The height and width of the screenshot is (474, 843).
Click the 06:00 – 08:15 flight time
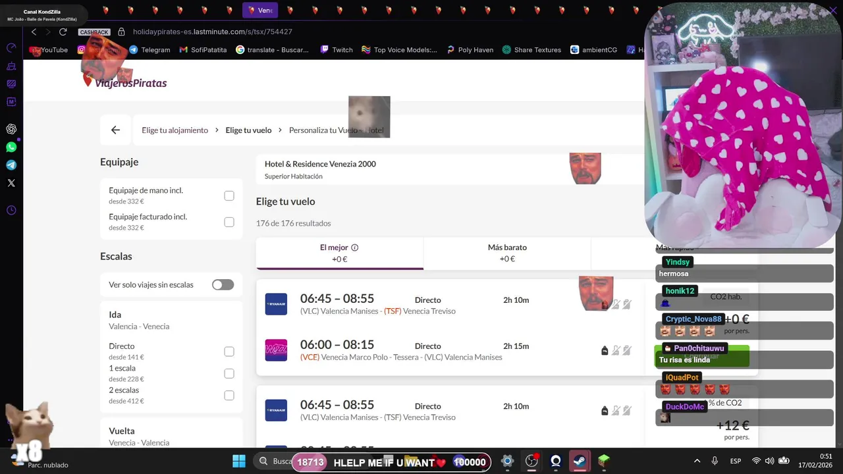(x=337, y=344)
